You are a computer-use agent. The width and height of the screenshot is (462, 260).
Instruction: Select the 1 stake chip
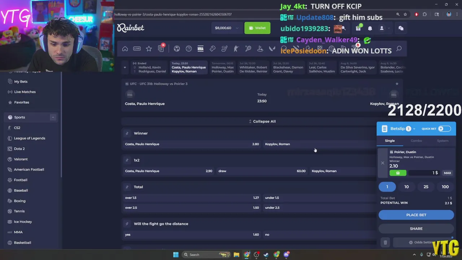387,187
